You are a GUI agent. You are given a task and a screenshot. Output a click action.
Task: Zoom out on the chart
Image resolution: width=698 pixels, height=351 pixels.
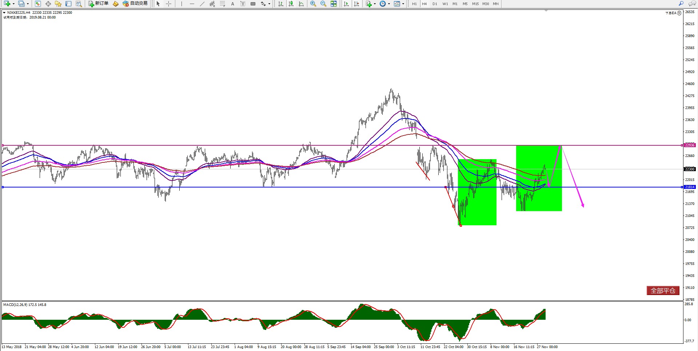point(323,4)
